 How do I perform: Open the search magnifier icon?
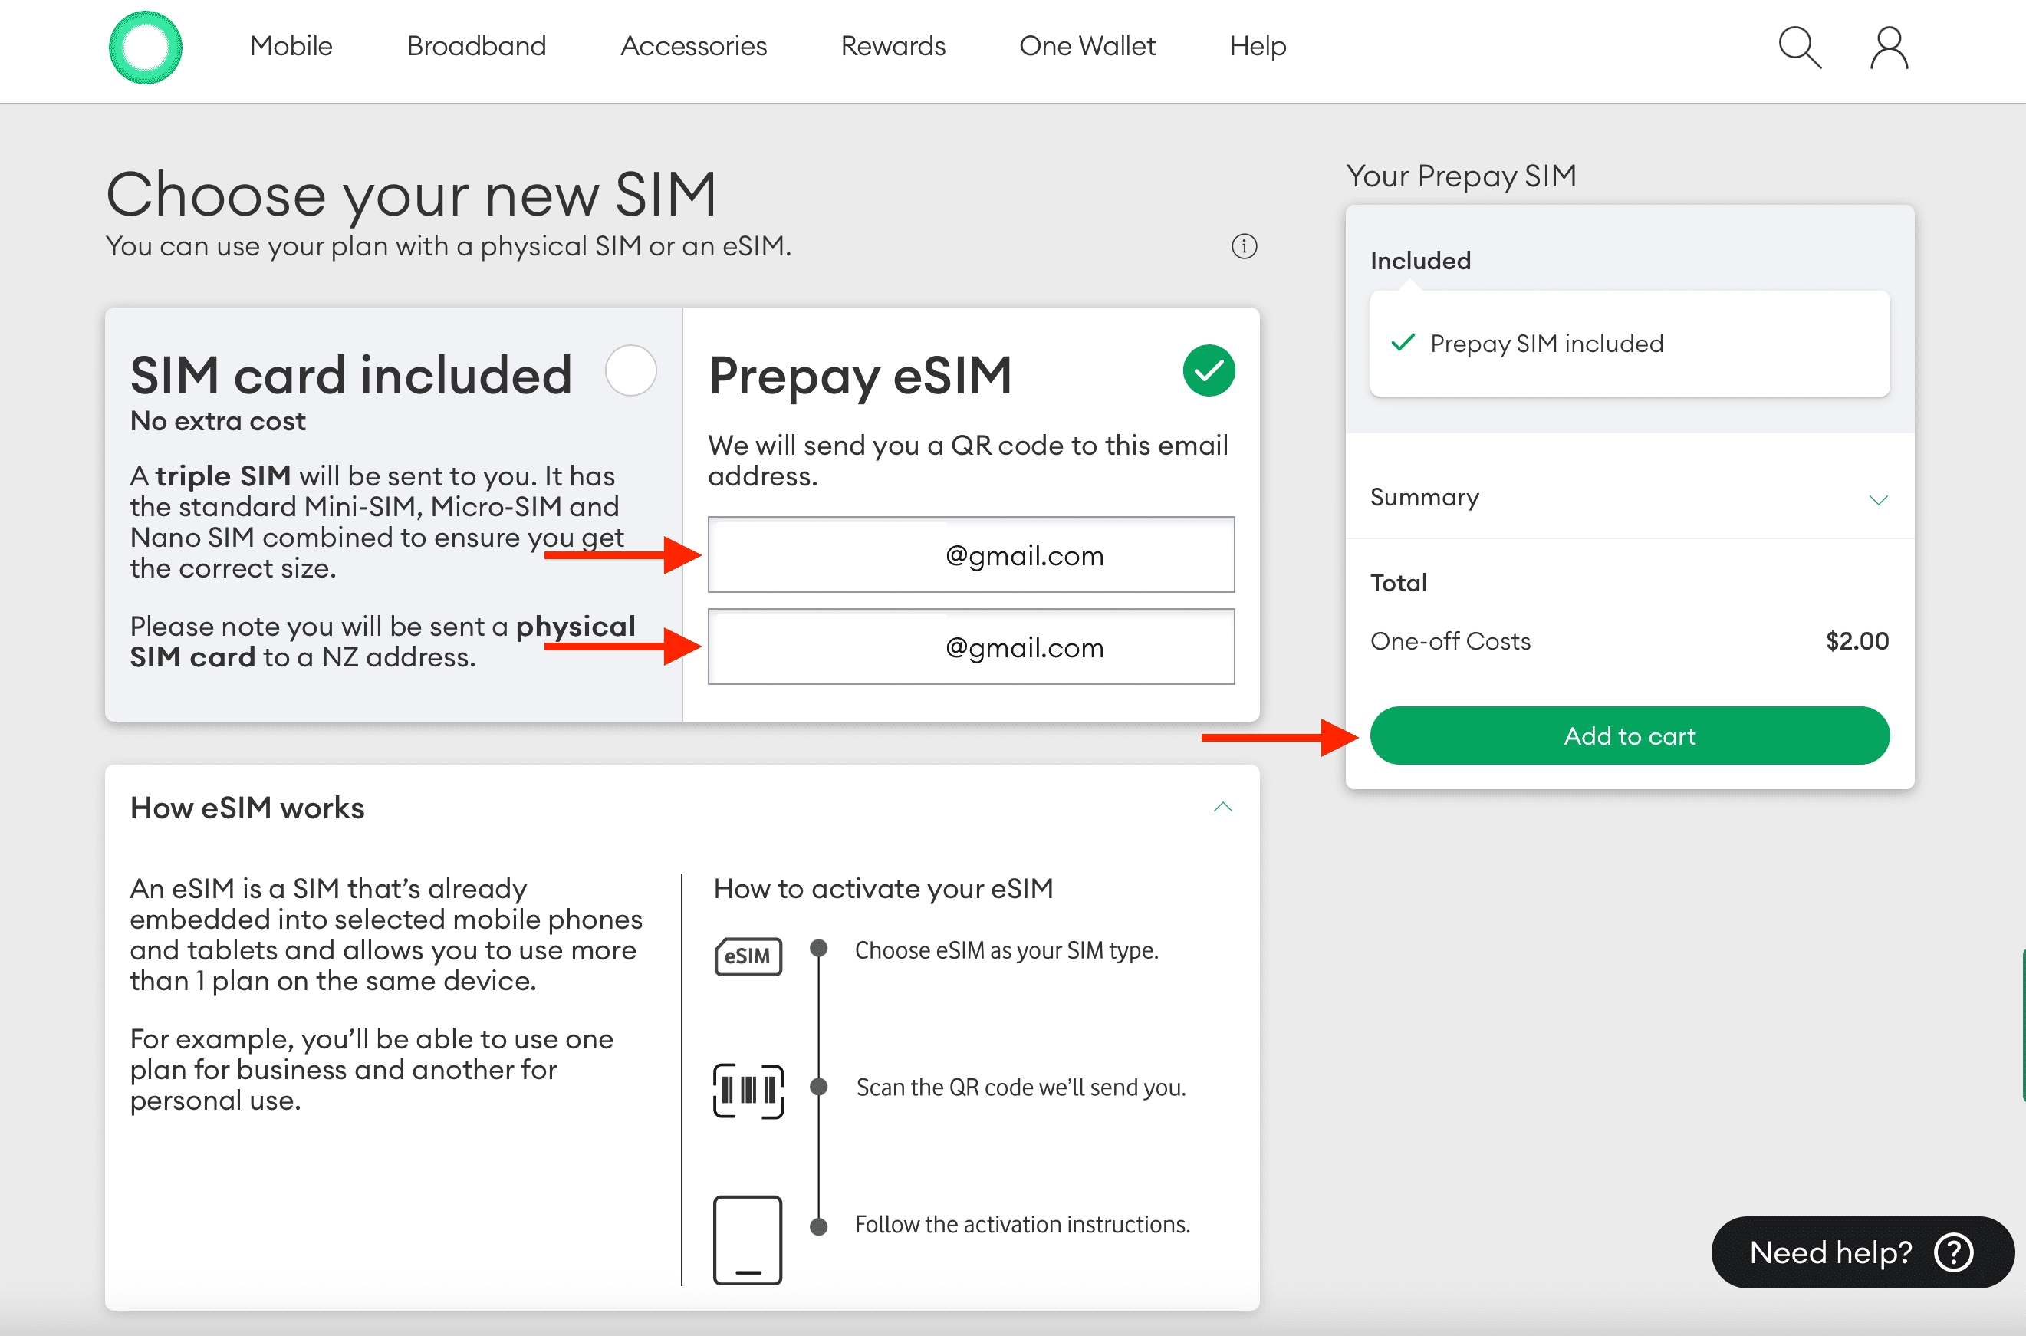tap(1798, 48)
